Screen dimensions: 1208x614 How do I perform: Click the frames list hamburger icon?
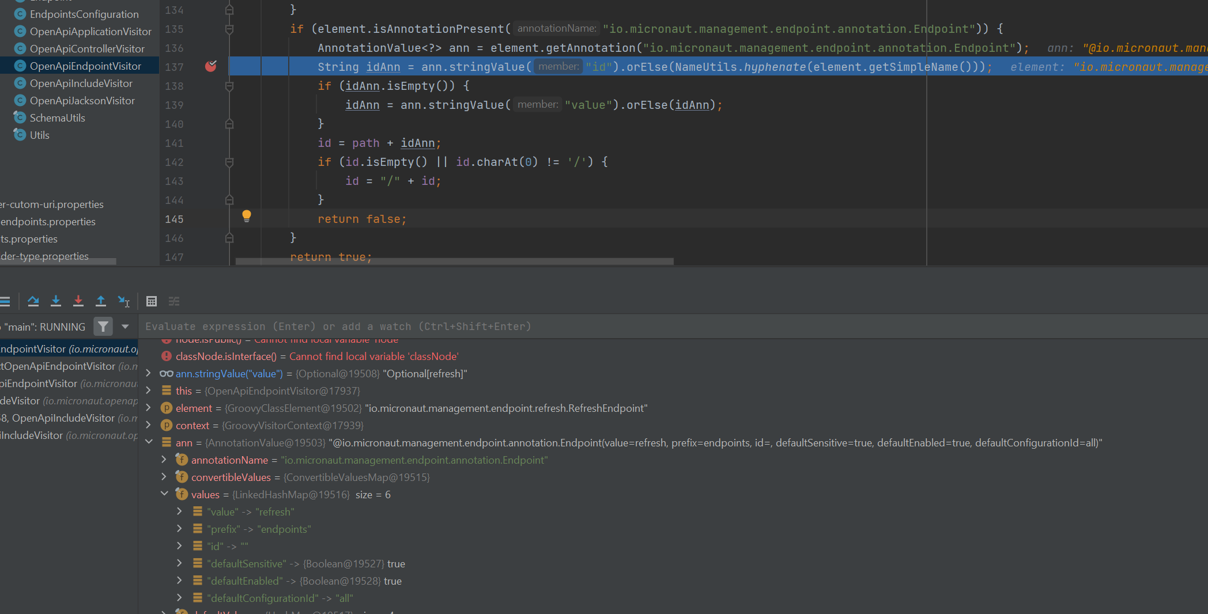point(5,301)
